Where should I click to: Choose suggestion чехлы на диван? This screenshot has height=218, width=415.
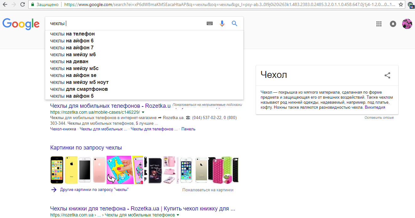144,62
